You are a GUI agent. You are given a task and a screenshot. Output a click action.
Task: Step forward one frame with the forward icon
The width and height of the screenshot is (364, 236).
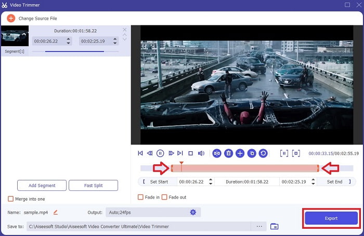pos(171,153)
